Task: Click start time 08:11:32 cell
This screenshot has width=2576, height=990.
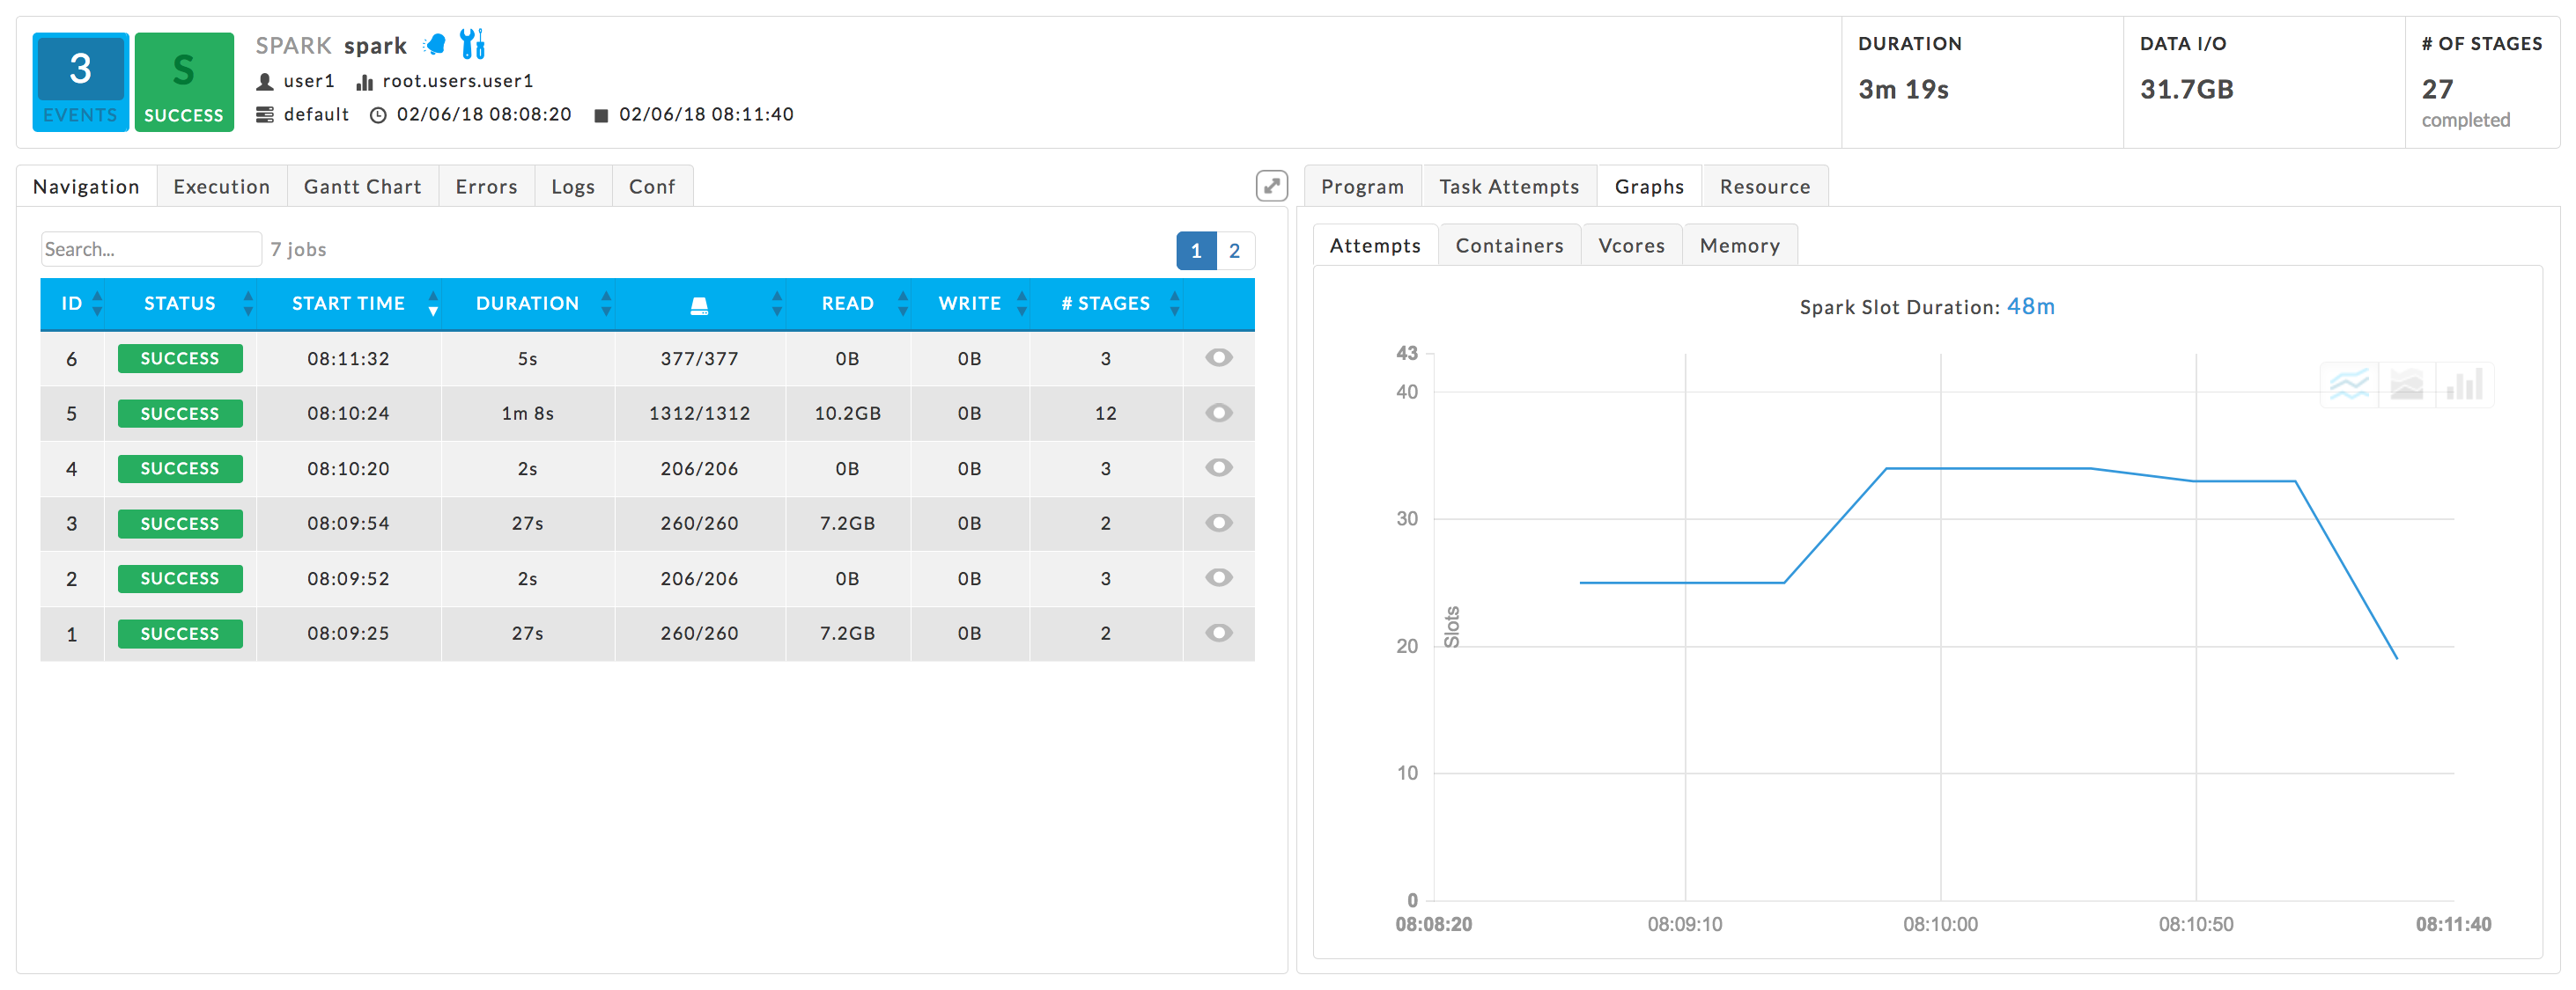Action: coord(348,359)
